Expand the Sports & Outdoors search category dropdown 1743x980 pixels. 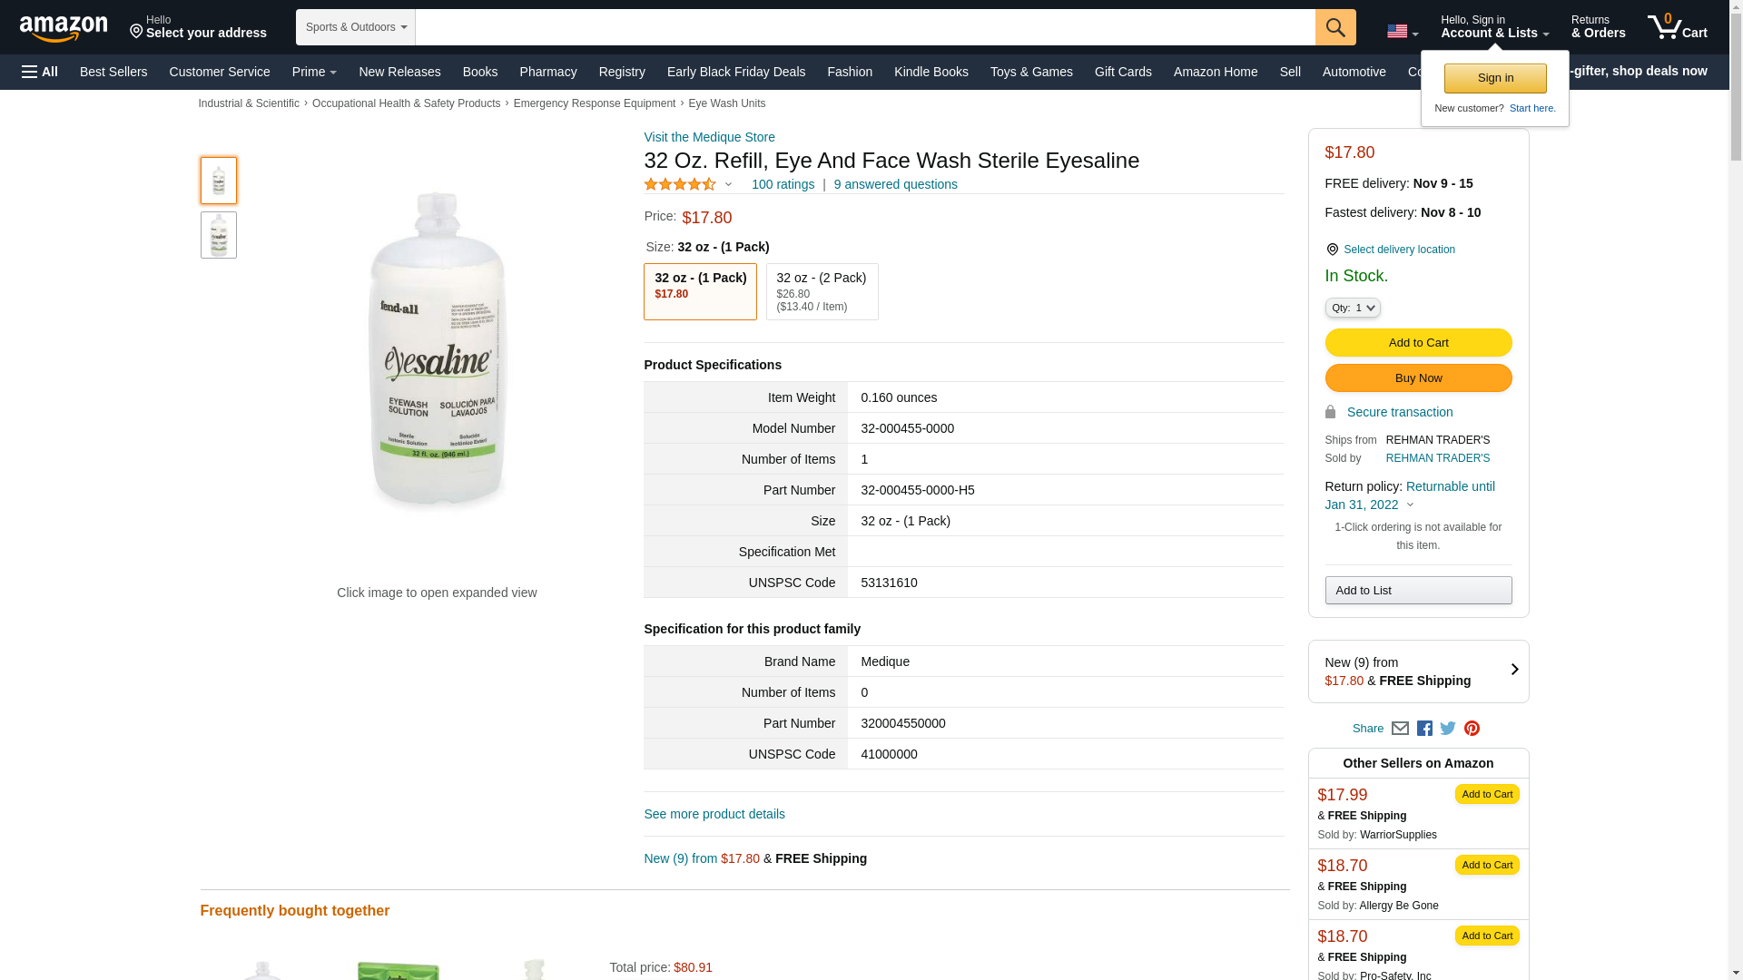click(x=356, y=27)
